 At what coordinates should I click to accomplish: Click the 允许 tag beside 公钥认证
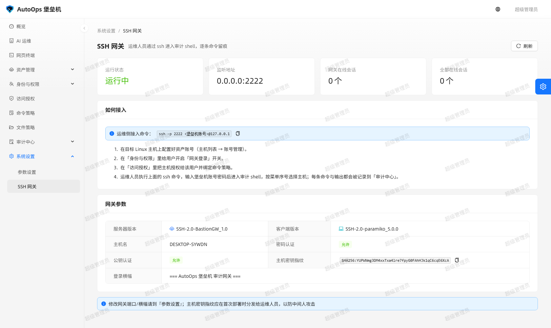pos(176,260)
